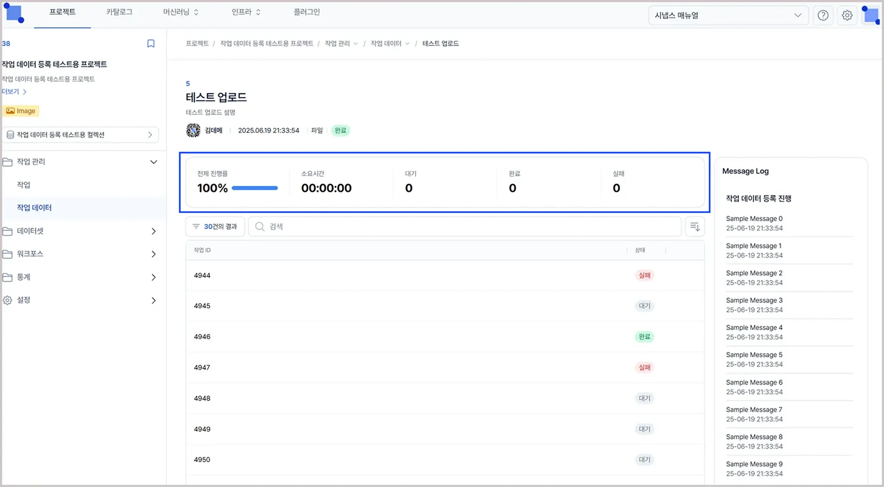The height and width of the screenshot is (487, 884).
Task: Select the row with ID 4948
Action: coord(445,398)
